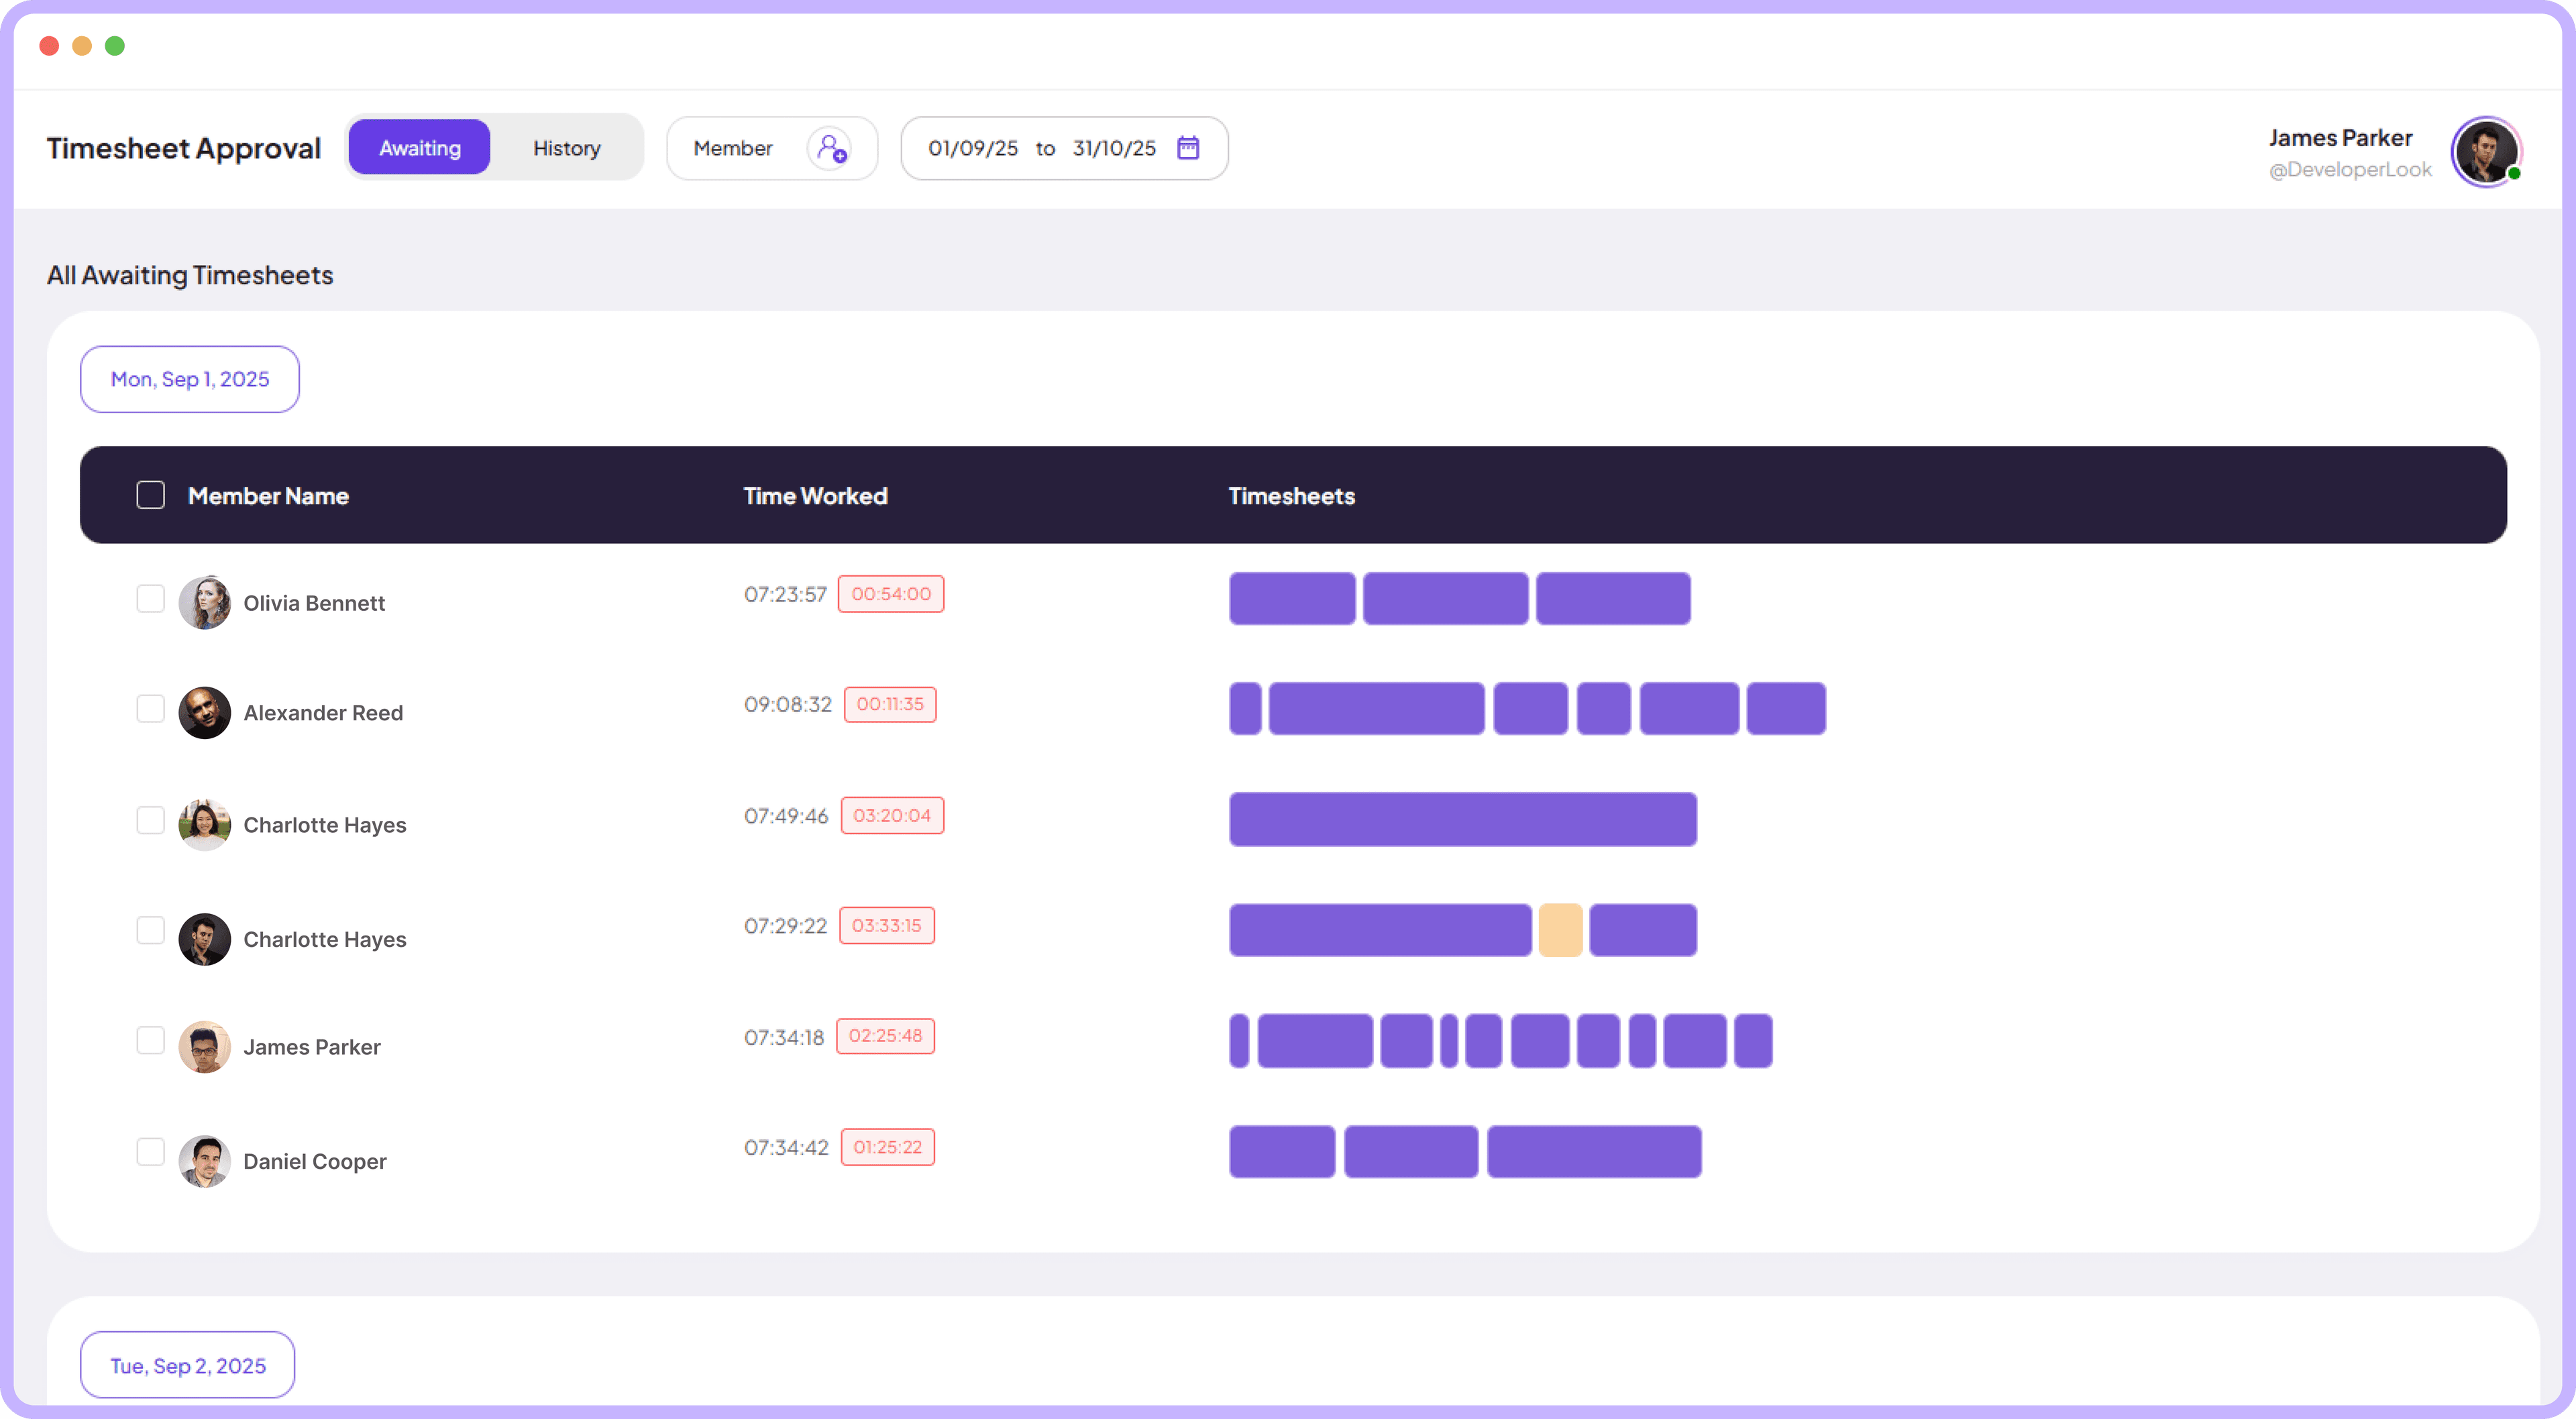
Task: Click Olivia Bennett's 00:54:00 idle time badge
Action: (x=890, y=593)
